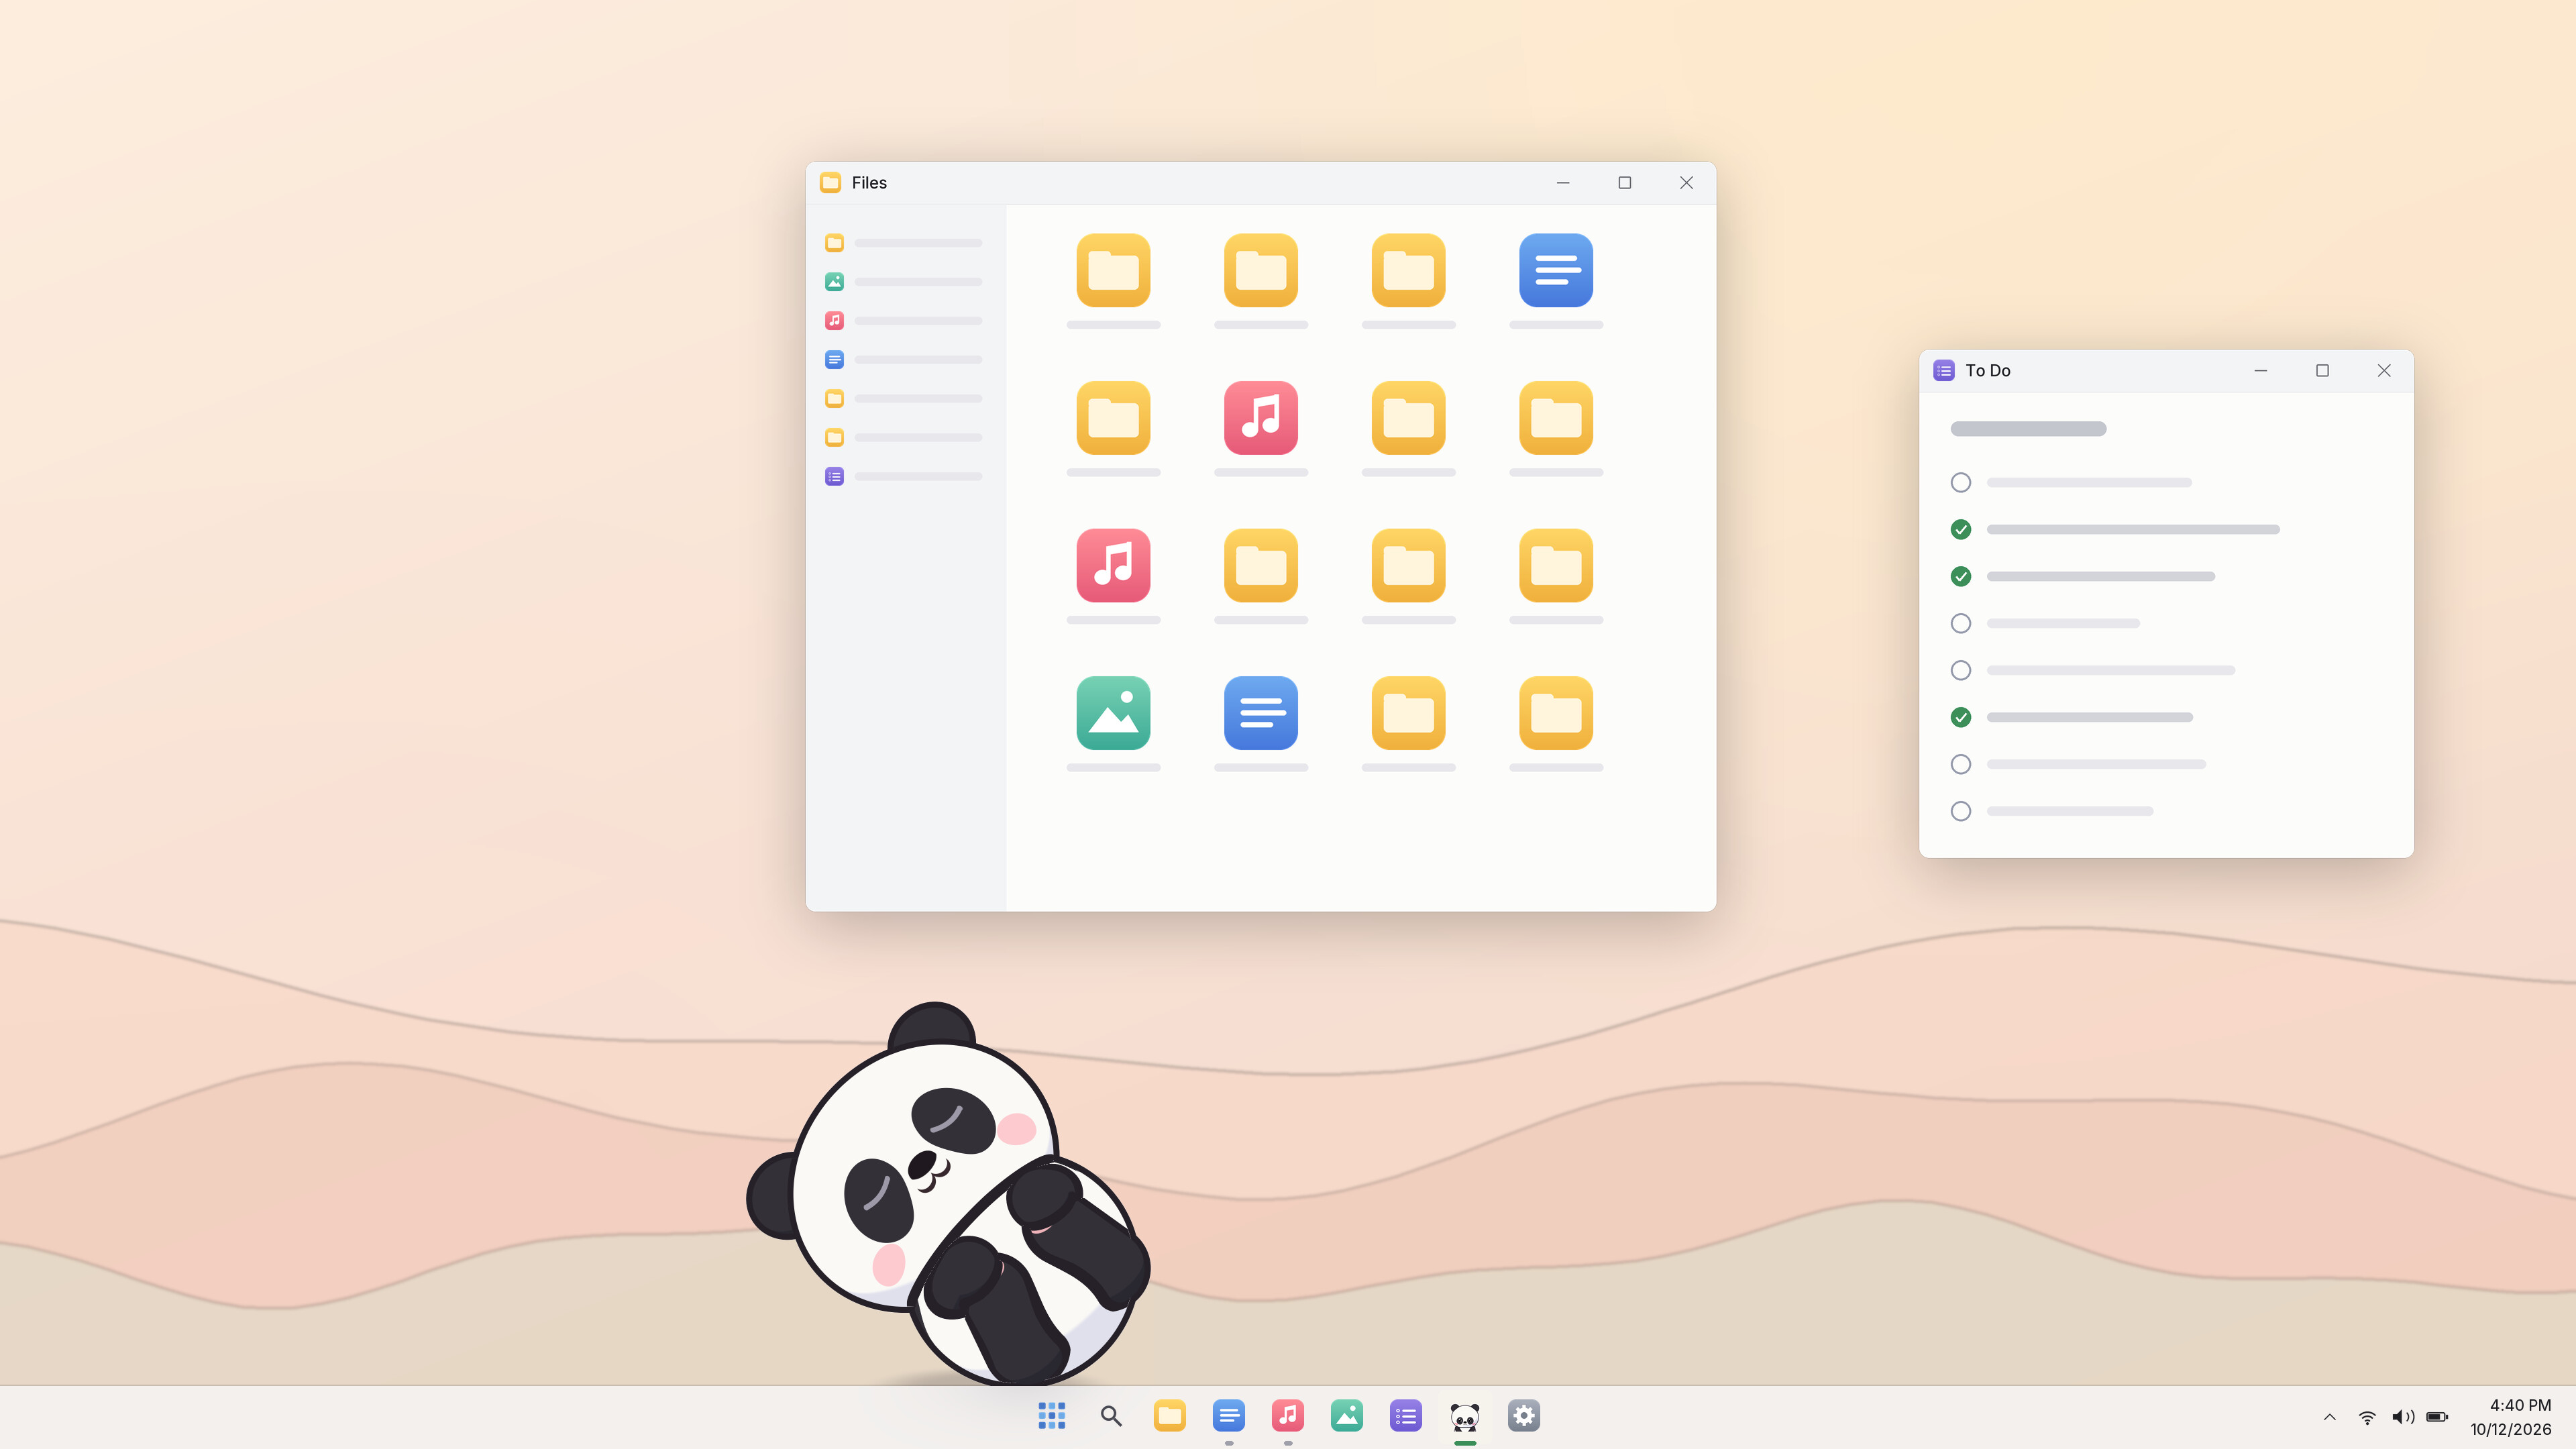Open the app launcher grid in taskbar
Viewport: 2576px width, 1449px height.
(x=1052, y=1416)
